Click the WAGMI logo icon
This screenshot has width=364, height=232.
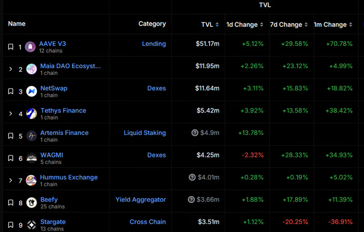tap(32, 158)
